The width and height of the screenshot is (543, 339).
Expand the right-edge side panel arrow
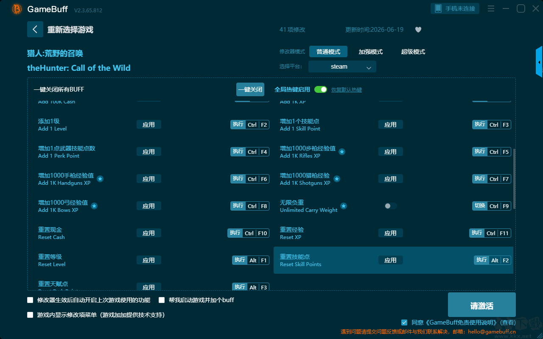(539, 62)
